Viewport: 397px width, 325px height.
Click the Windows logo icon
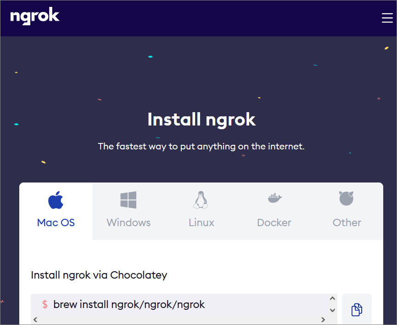tap(129, 200)
